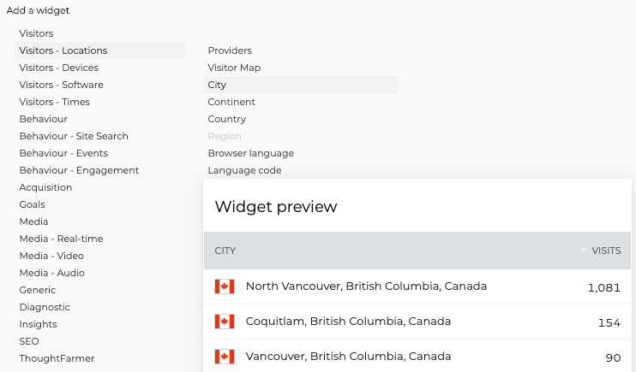Open the ThoughtFarmer category
Image resolution: width=636 pixels, height=372 pixels.
[x=57, y=358]
